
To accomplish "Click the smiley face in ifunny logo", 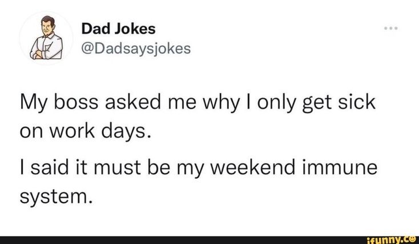I will (413, 238).
